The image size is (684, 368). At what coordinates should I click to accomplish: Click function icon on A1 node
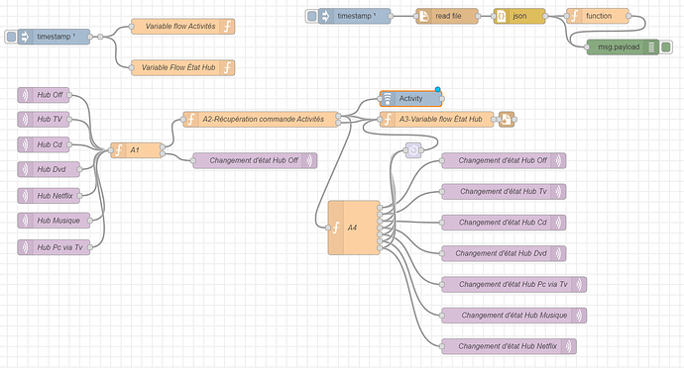coord(118,150)
